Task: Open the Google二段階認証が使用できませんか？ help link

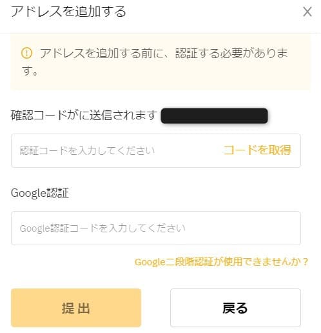Action: [222, 262]
